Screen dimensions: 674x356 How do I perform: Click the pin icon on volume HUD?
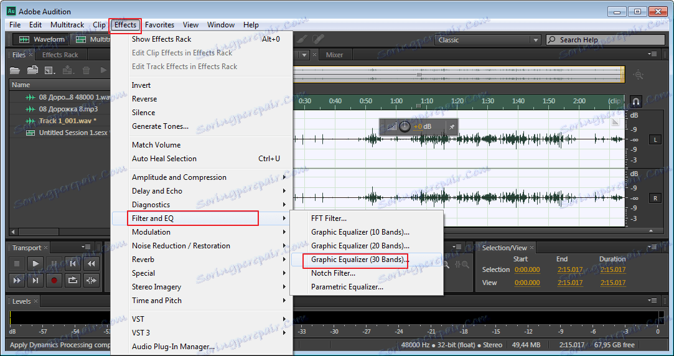coord(451,127)
